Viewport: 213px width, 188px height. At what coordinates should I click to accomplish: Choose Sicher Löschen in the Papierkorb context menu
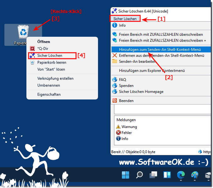pos(62,55)
